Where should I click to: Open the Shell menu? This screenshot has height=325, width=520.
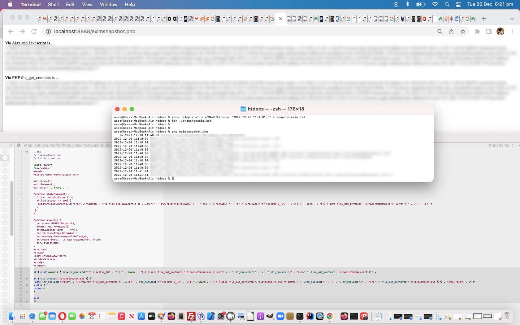click(53, 4)
